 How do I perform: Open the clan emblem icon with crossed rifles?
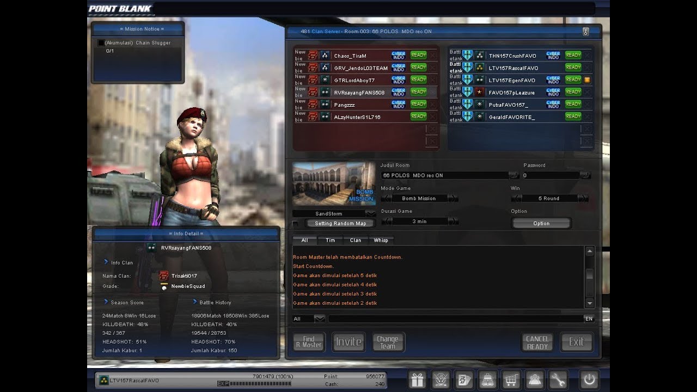(x=441, y=379)
